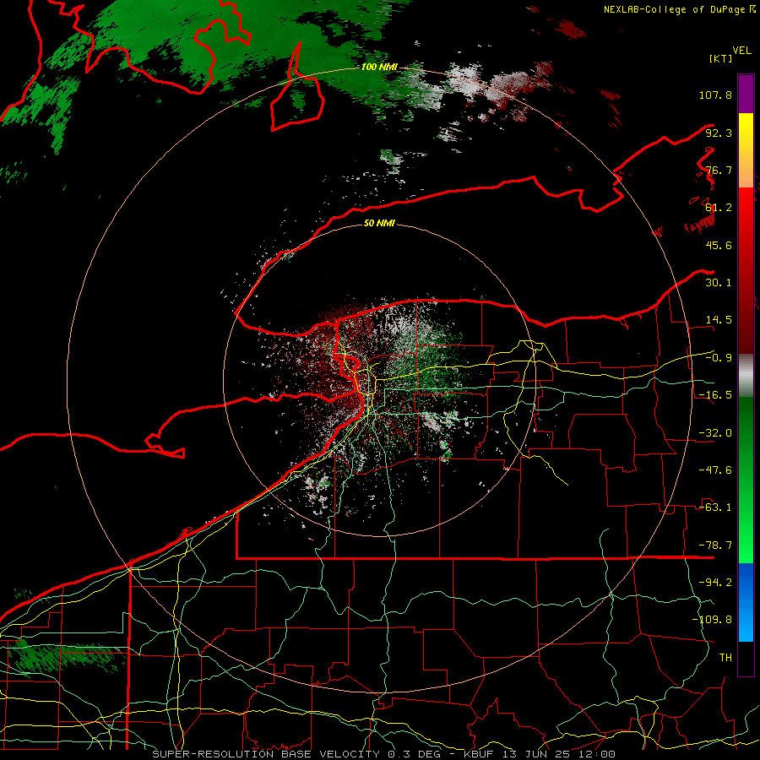Screen dimensions: 760x760
Task: Pick the green segment of the color bar
Action: [746, 480]
